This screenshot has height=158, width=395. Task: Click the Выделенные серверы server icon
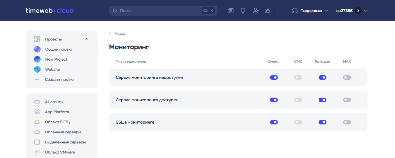click(x=37, y=142)
